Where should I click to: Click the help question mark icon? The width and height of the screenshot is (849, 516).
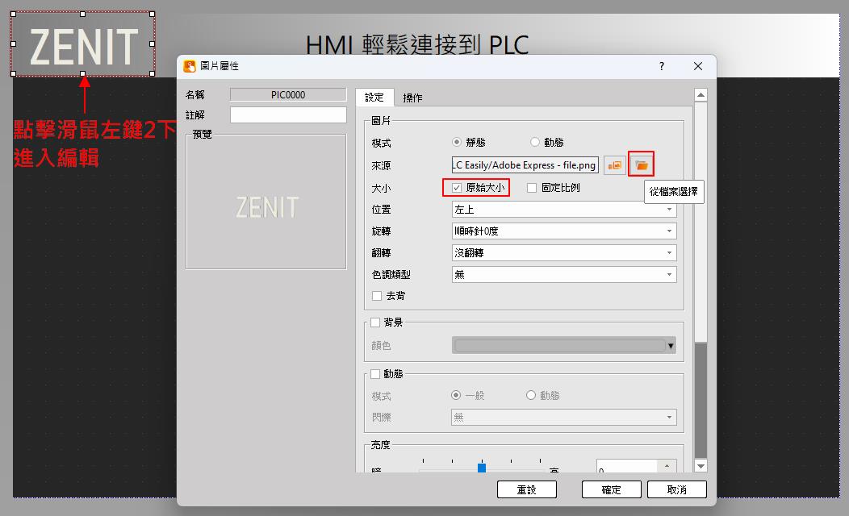(x=662, y=66)
